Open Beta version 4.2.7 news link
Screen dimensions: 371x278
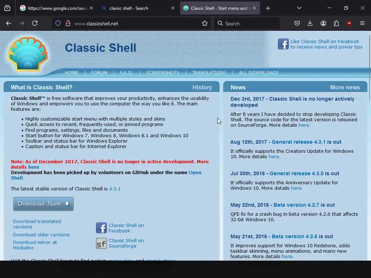tap(296, 205)
